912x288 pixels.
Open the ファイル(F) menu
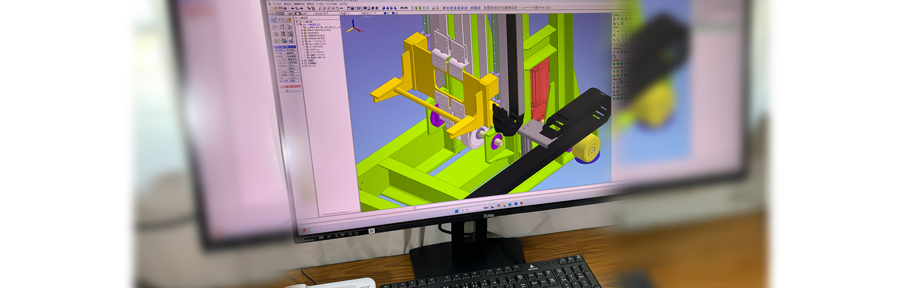(276, 4)
